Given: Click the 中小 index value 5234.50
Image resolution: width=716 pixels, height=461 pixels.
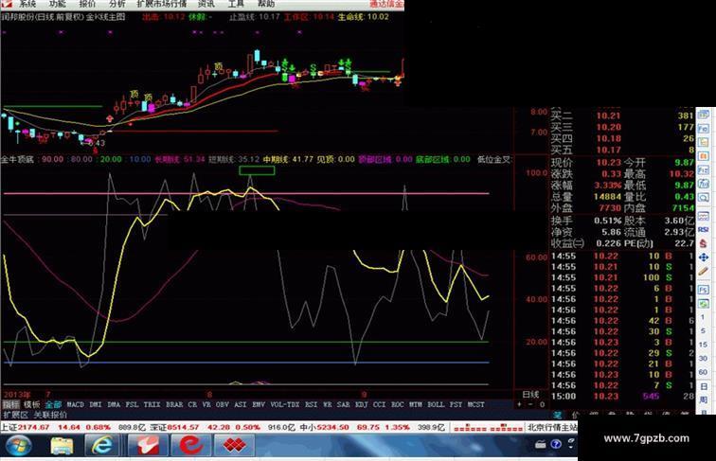Looking at the screenshot, I should 333,427.
